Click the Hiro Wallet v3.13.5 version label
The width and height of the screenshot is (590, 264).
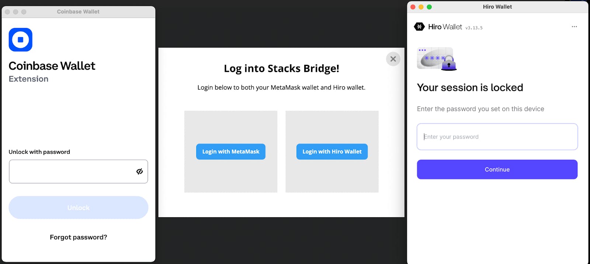click(474, 28)
